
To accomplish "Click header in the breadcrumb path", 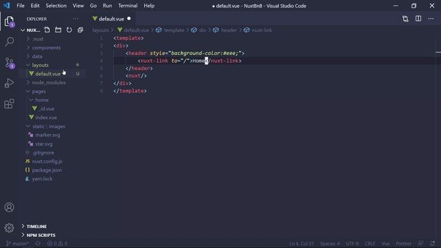I will click(x=229, y=30).
